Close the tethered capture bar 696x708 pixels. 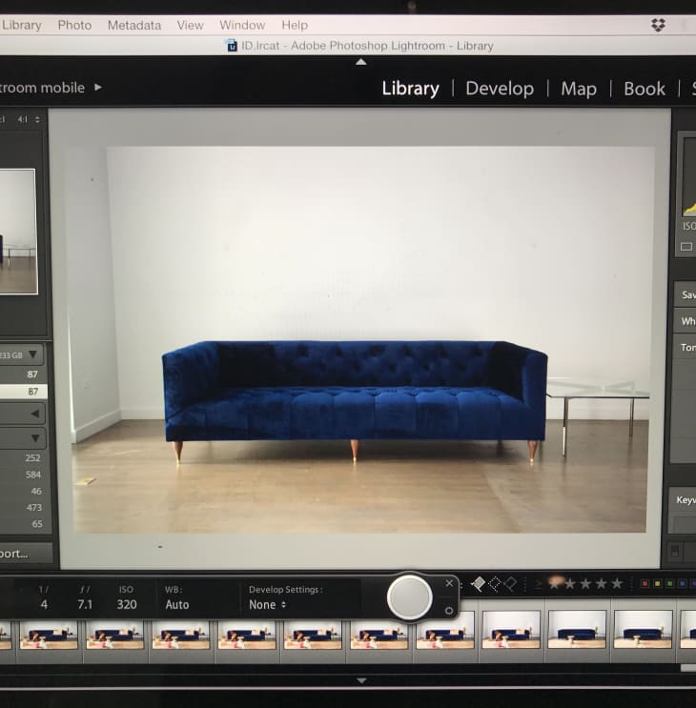[x=449, y=583]
